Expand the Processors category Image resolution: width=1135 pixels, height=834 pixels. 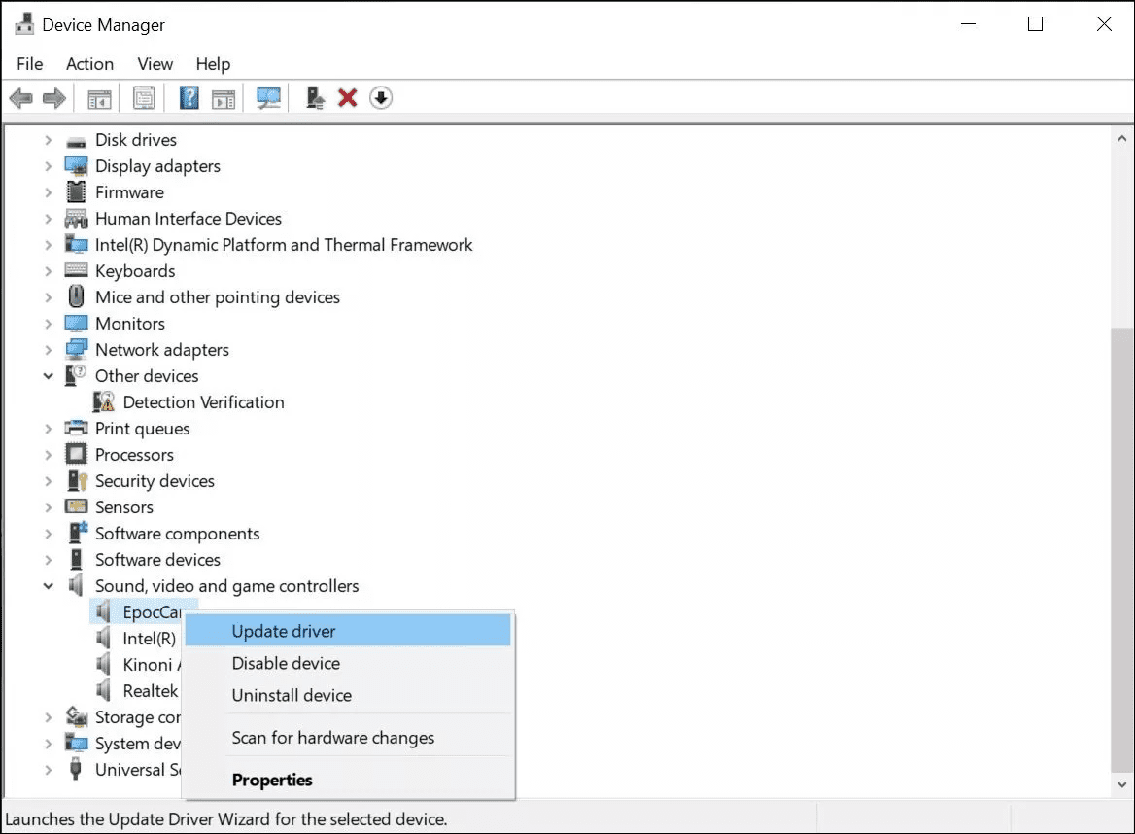click(x=49, y=455)
